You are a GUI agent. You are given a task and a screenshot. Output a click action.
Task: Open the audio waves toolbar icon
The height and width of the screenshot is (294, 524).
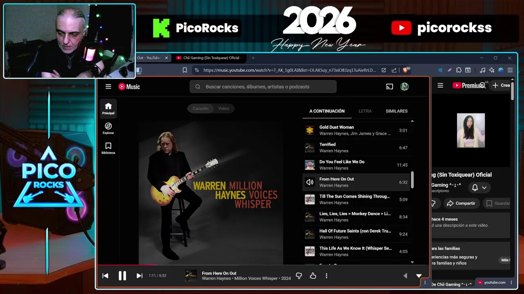[x=440, y=70]
